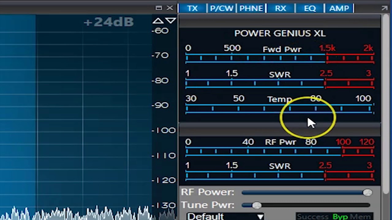Image resolution: width=392 pixels, height=220 pixels.
Task: Click the amplifier SWR meter under Fwd Pwr
Action: click(x=280, y=83)
